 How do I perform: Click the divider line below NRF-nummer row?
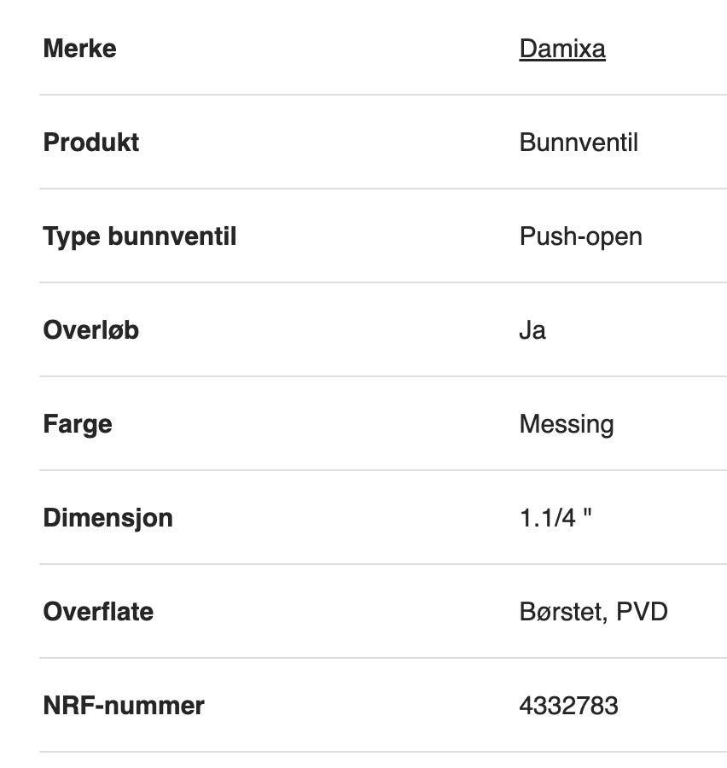[382, 752]
